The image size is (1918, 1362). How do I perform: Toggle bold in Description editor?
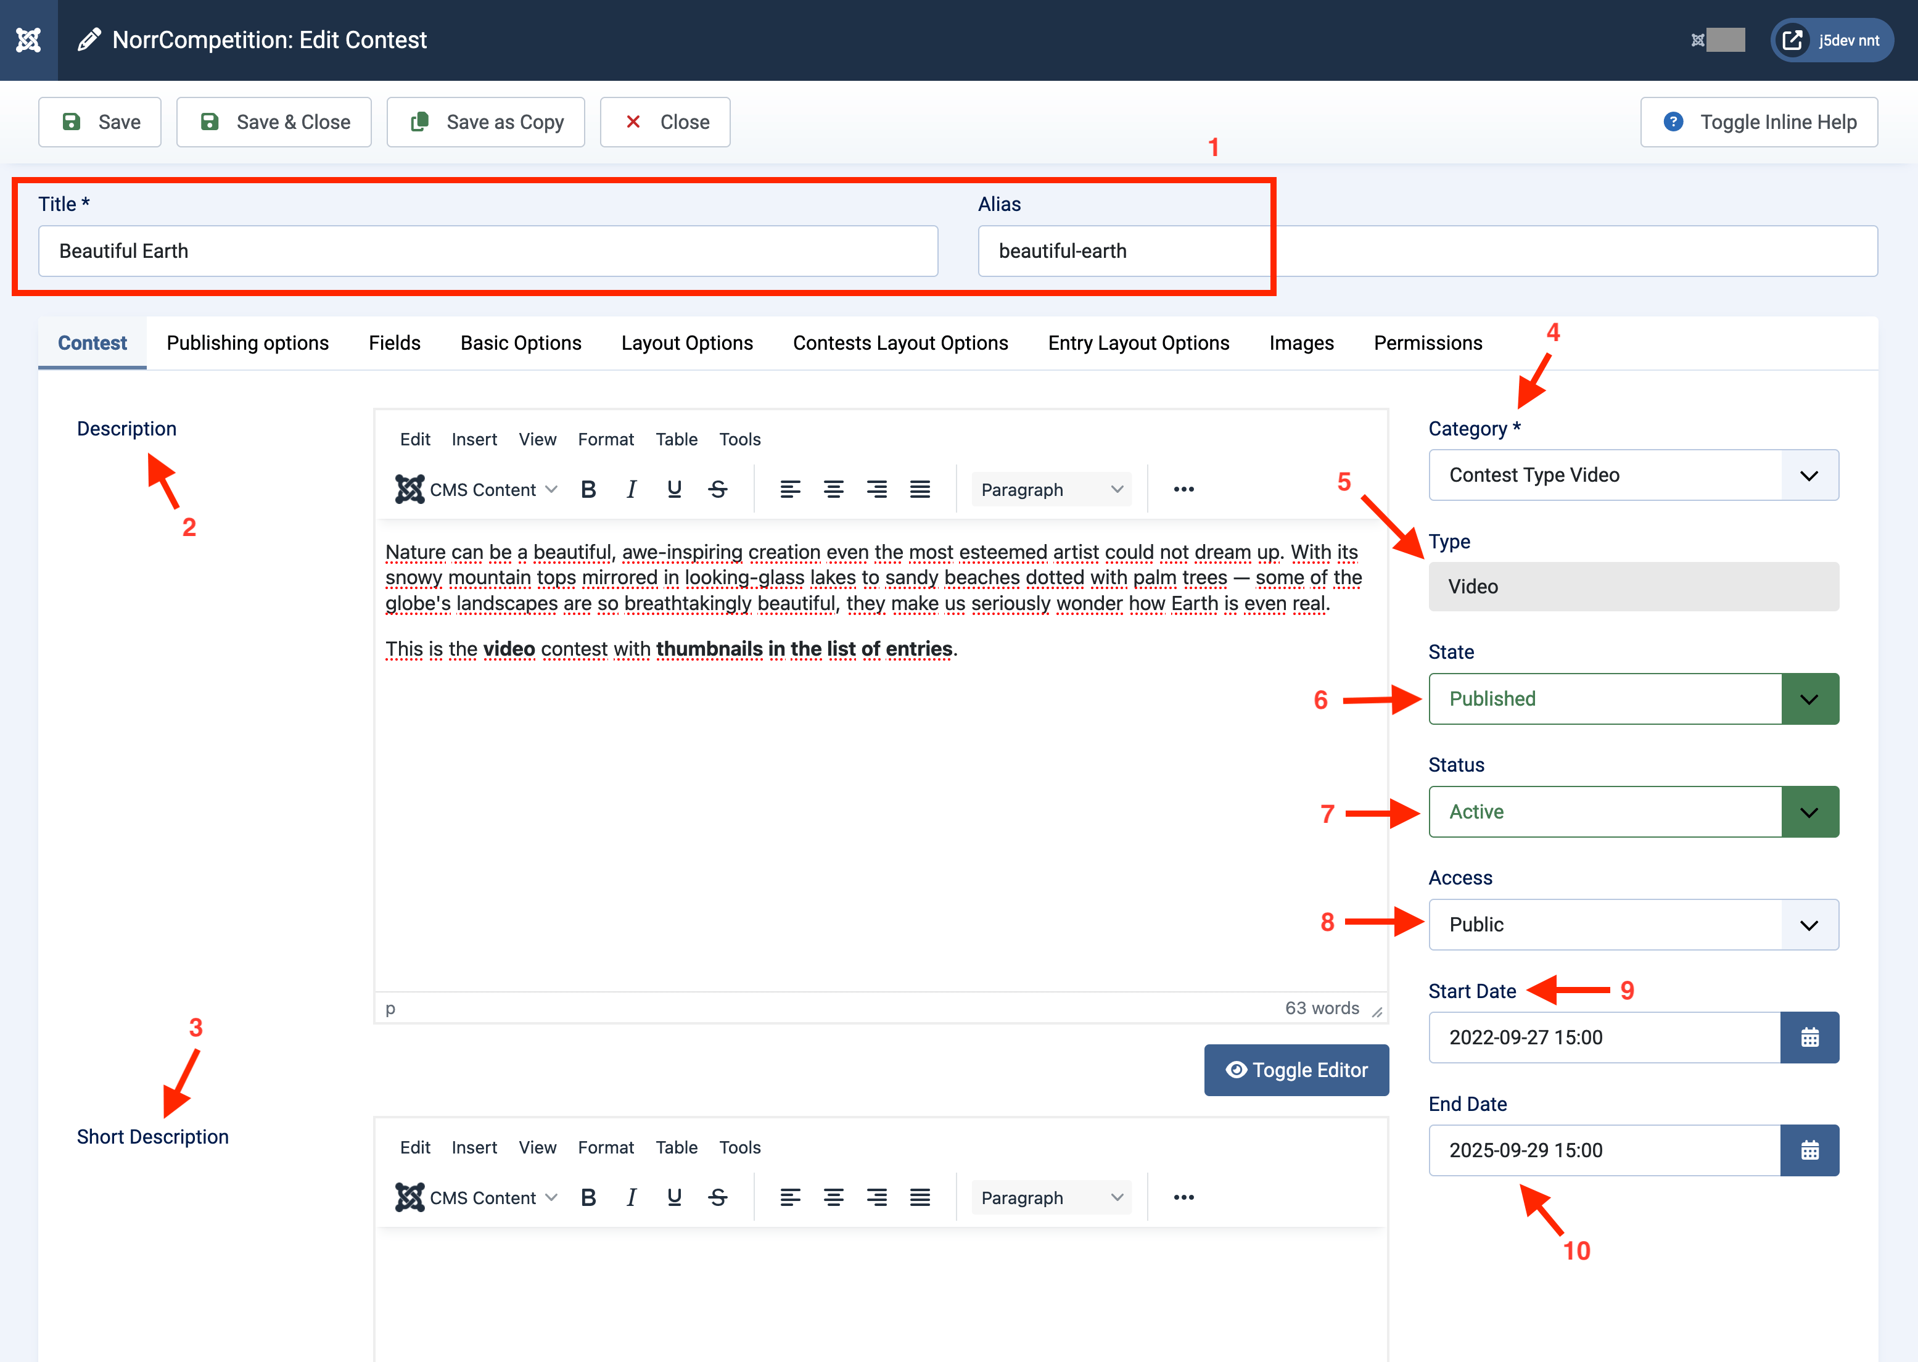(588, 490)
